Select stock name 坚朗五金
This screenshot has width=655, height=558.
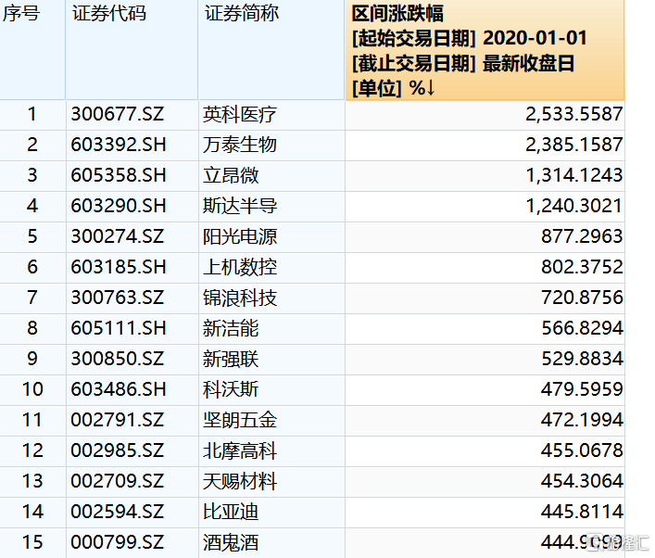[x=240, y=420]
